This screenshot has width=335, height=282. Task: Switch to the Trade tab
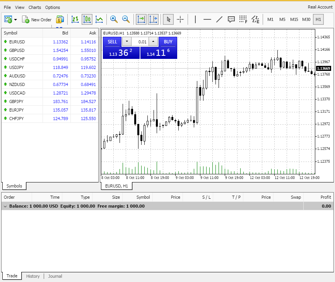[12, 276]
